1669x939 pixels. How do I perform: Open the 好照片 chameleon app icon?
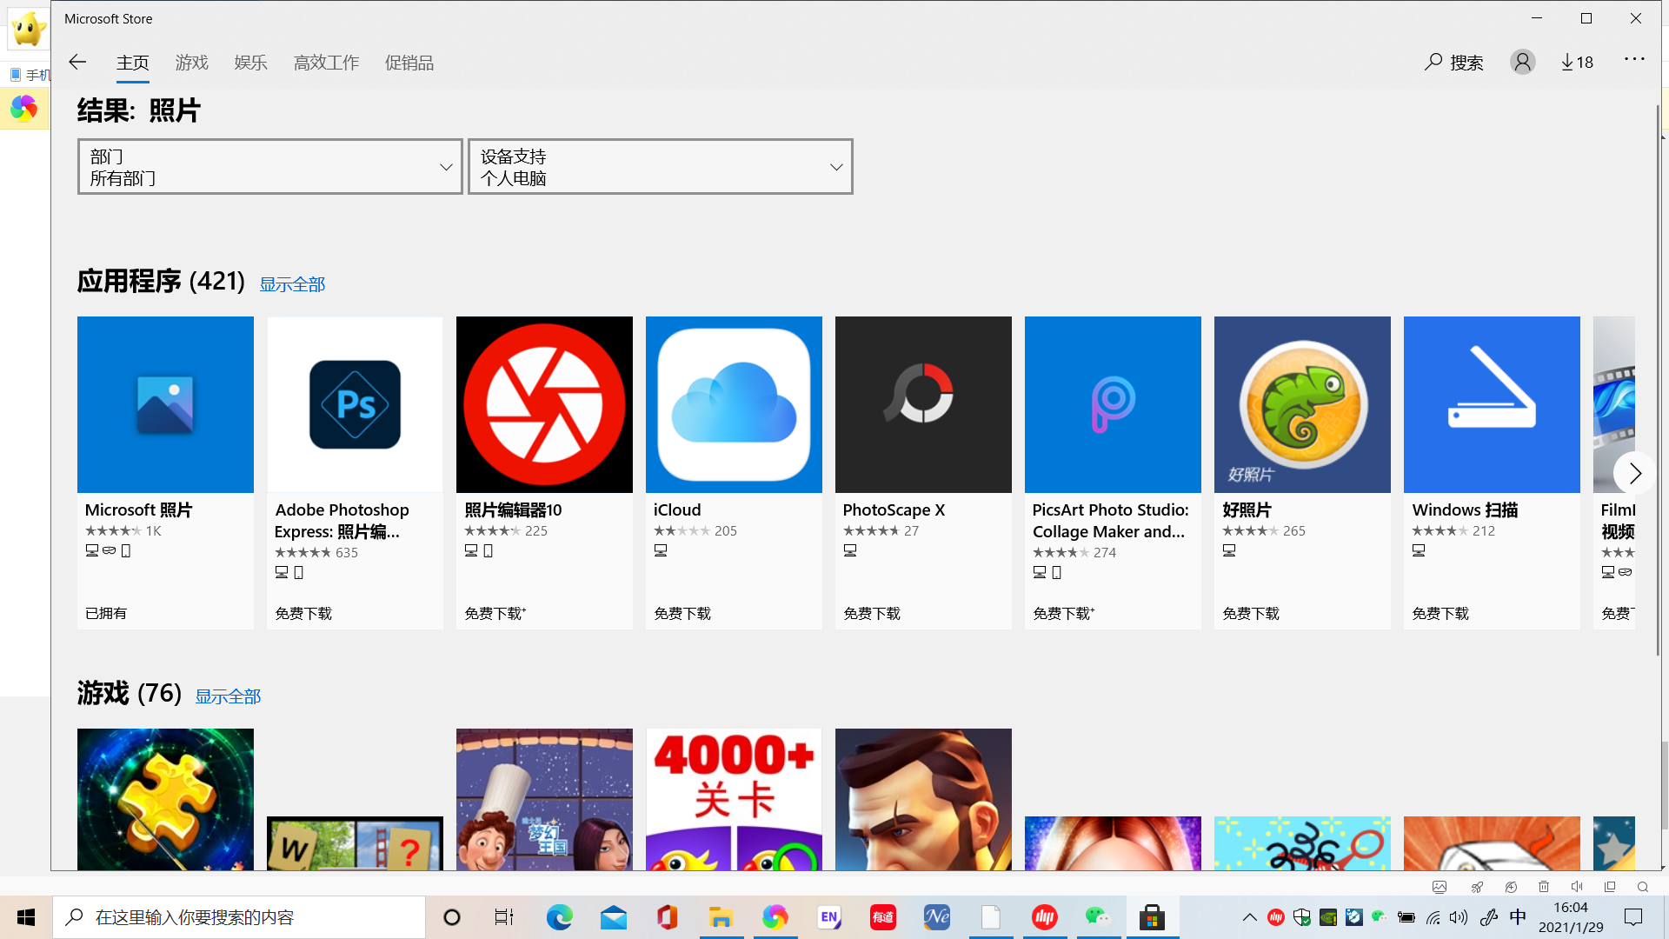[1302, 404]
